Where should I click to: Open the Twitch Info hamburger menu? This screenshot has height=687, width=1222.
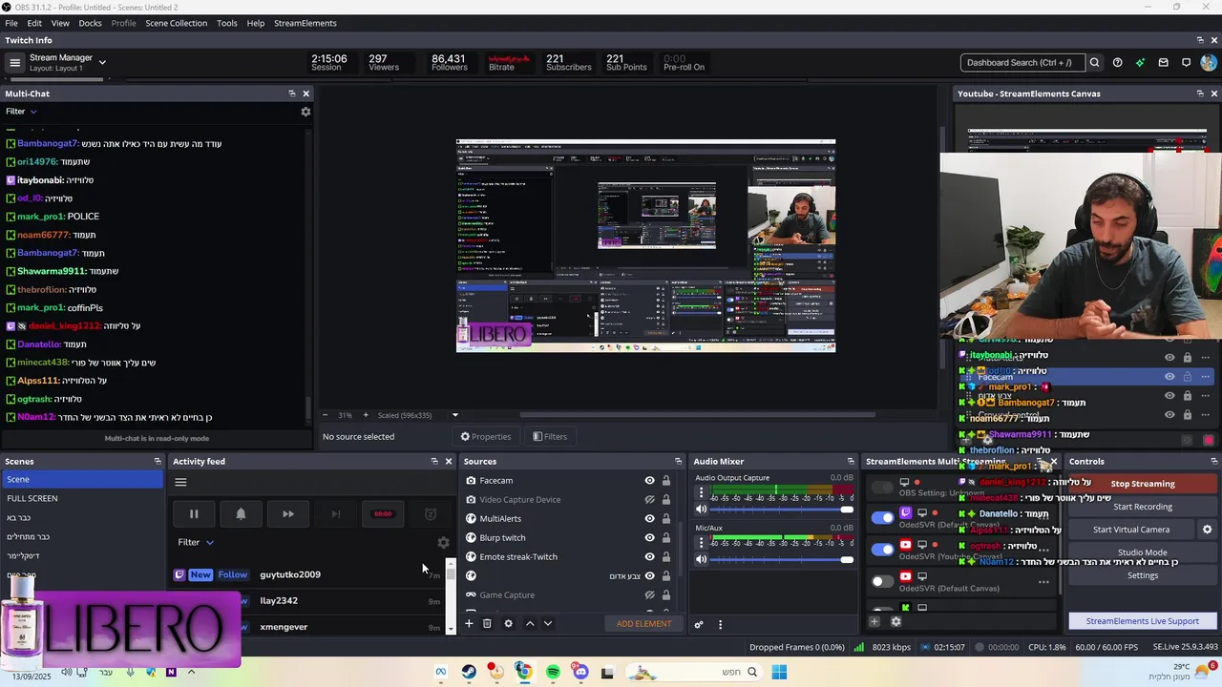(x=14, y=63)
